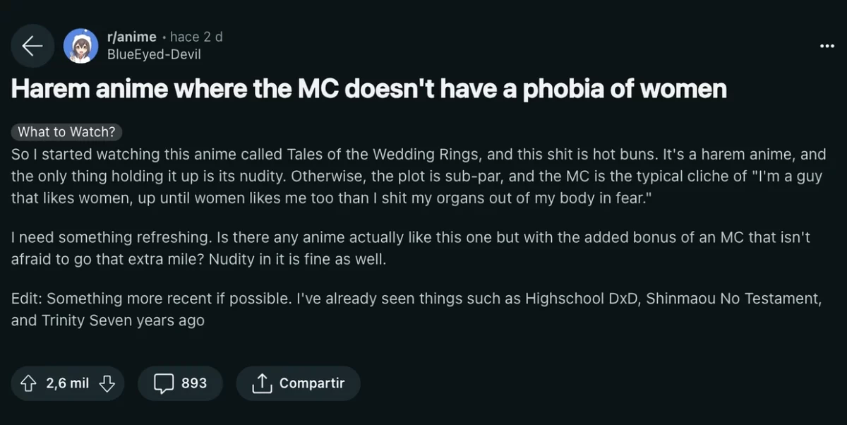Click the 'hace 2 d' post timestamp
The width and height of the screenshot is (847, 425).
click(x=196, y=37)
